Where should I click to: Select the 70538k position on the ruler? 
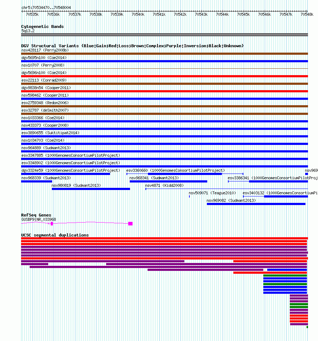96,14
